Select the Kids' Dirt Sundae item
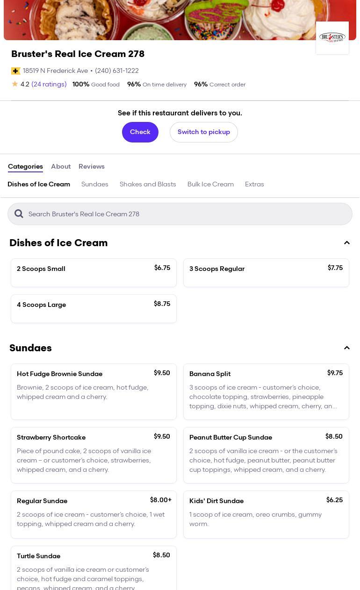The width and height of the screenshot is (360, 590). (266, 514)
